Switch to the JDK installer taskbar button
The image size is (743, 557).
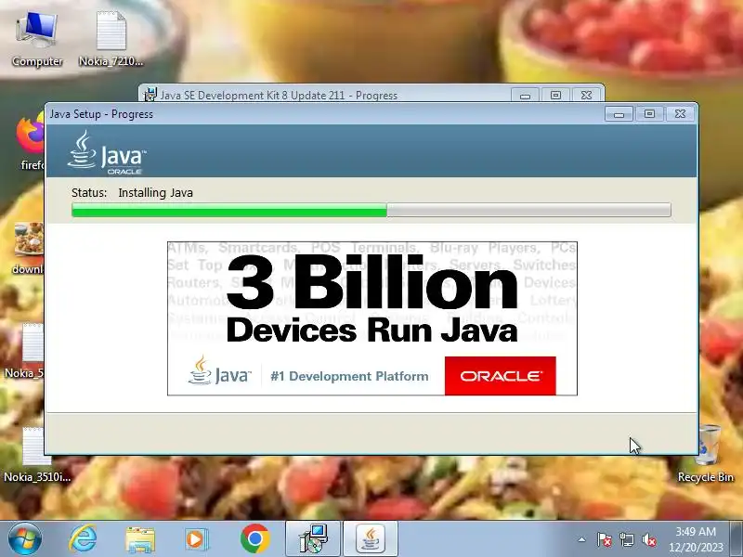pos(313,539)
